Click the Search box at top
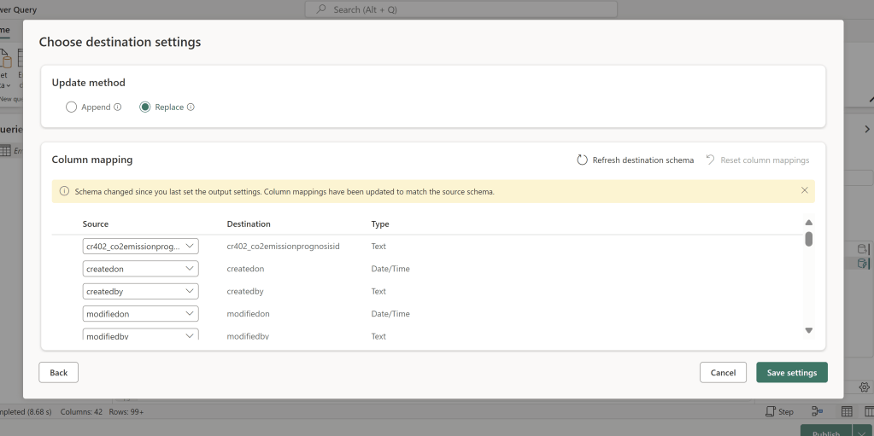This screenshot has width=874, height=436. [461, 9]
